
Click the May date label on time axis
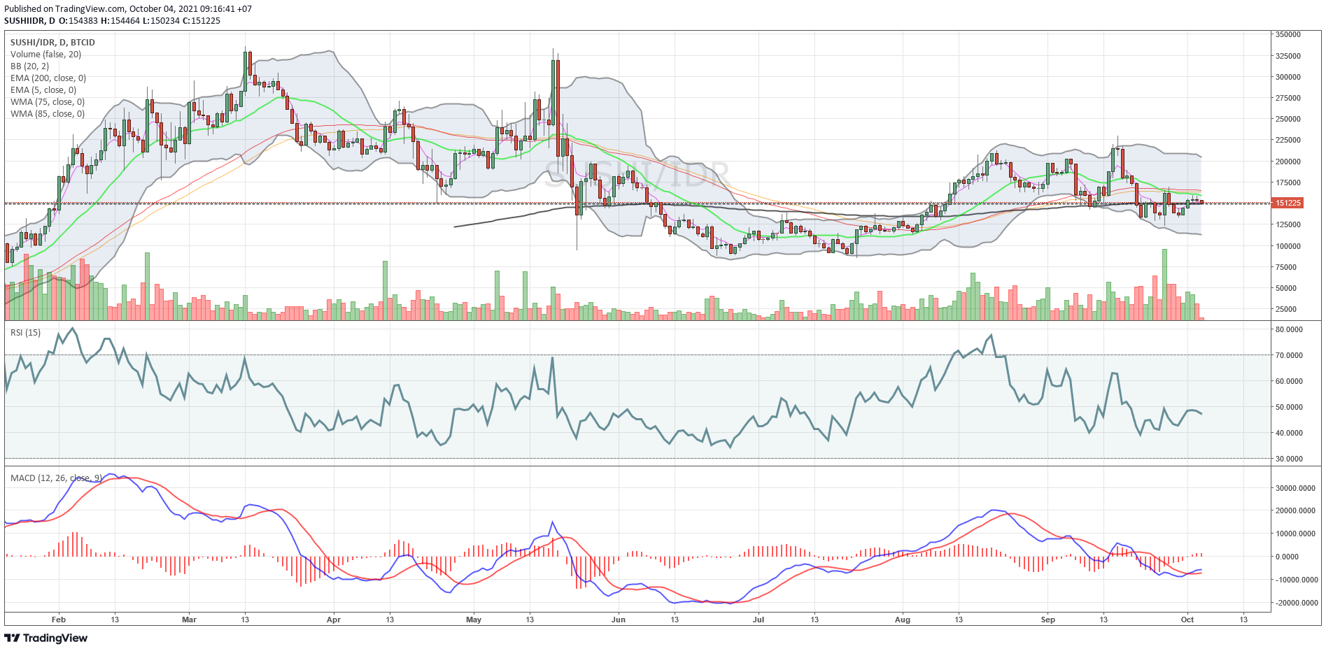point(474,620)
